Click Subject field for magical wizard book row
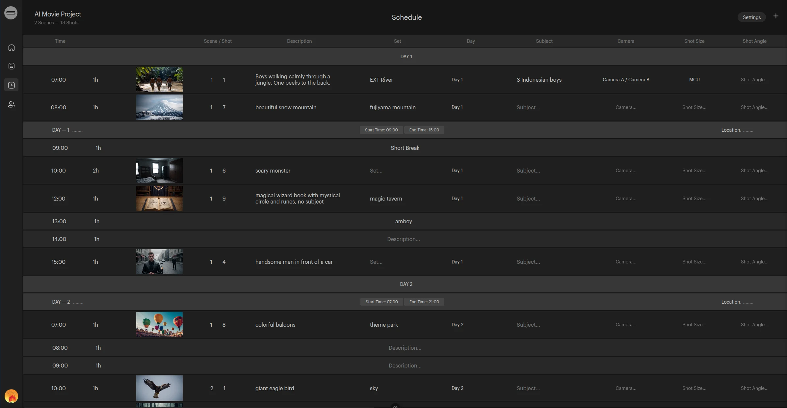The image size is (787, 408). tap(528, 199)
